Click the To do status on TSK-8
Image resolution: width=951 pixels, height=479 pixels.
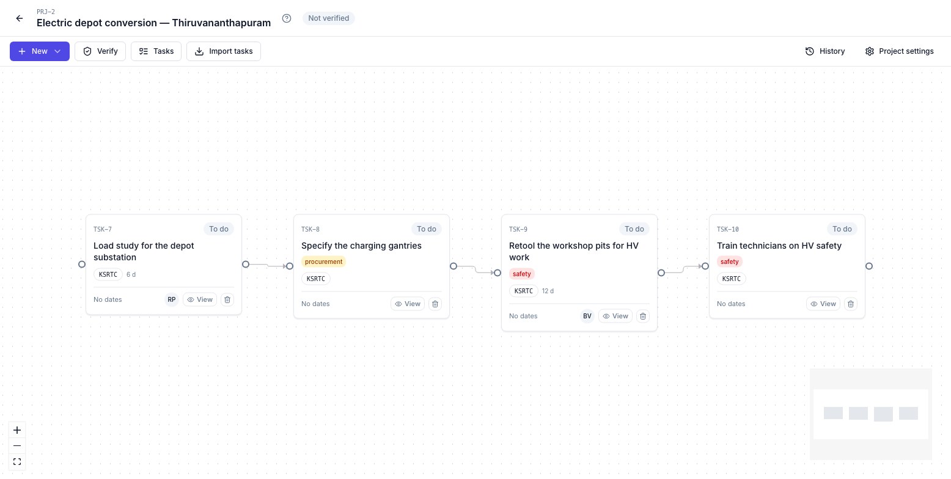427,229
